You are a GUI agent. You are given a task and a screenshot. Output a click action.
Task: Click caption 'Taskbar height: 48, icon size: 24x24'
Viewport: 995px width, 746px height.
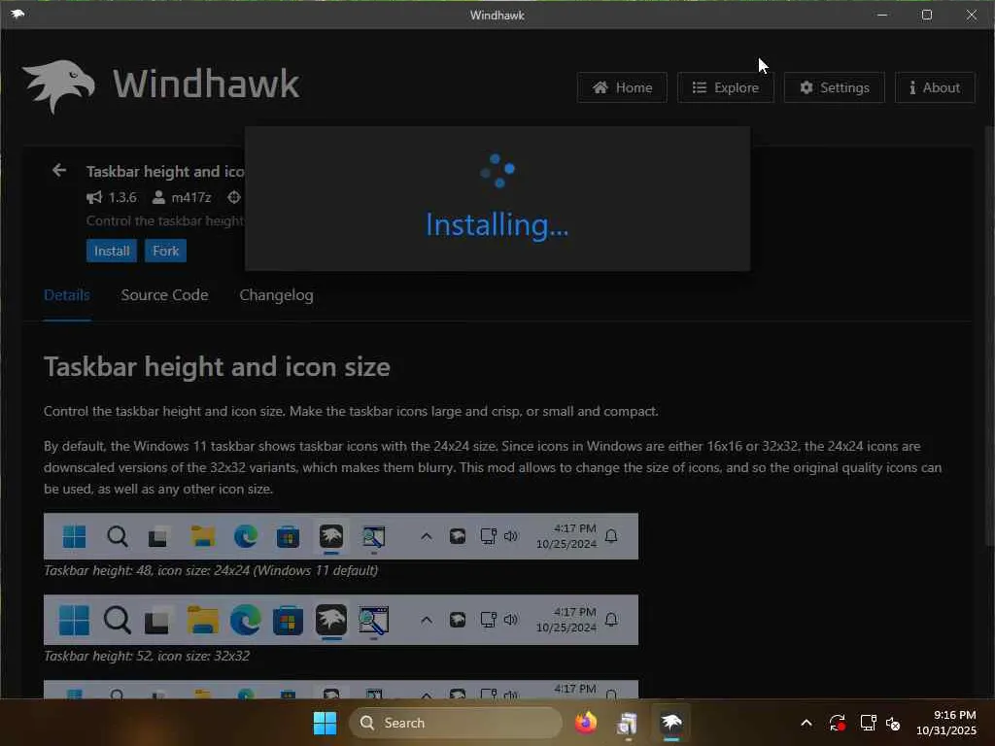click(211, 570)
